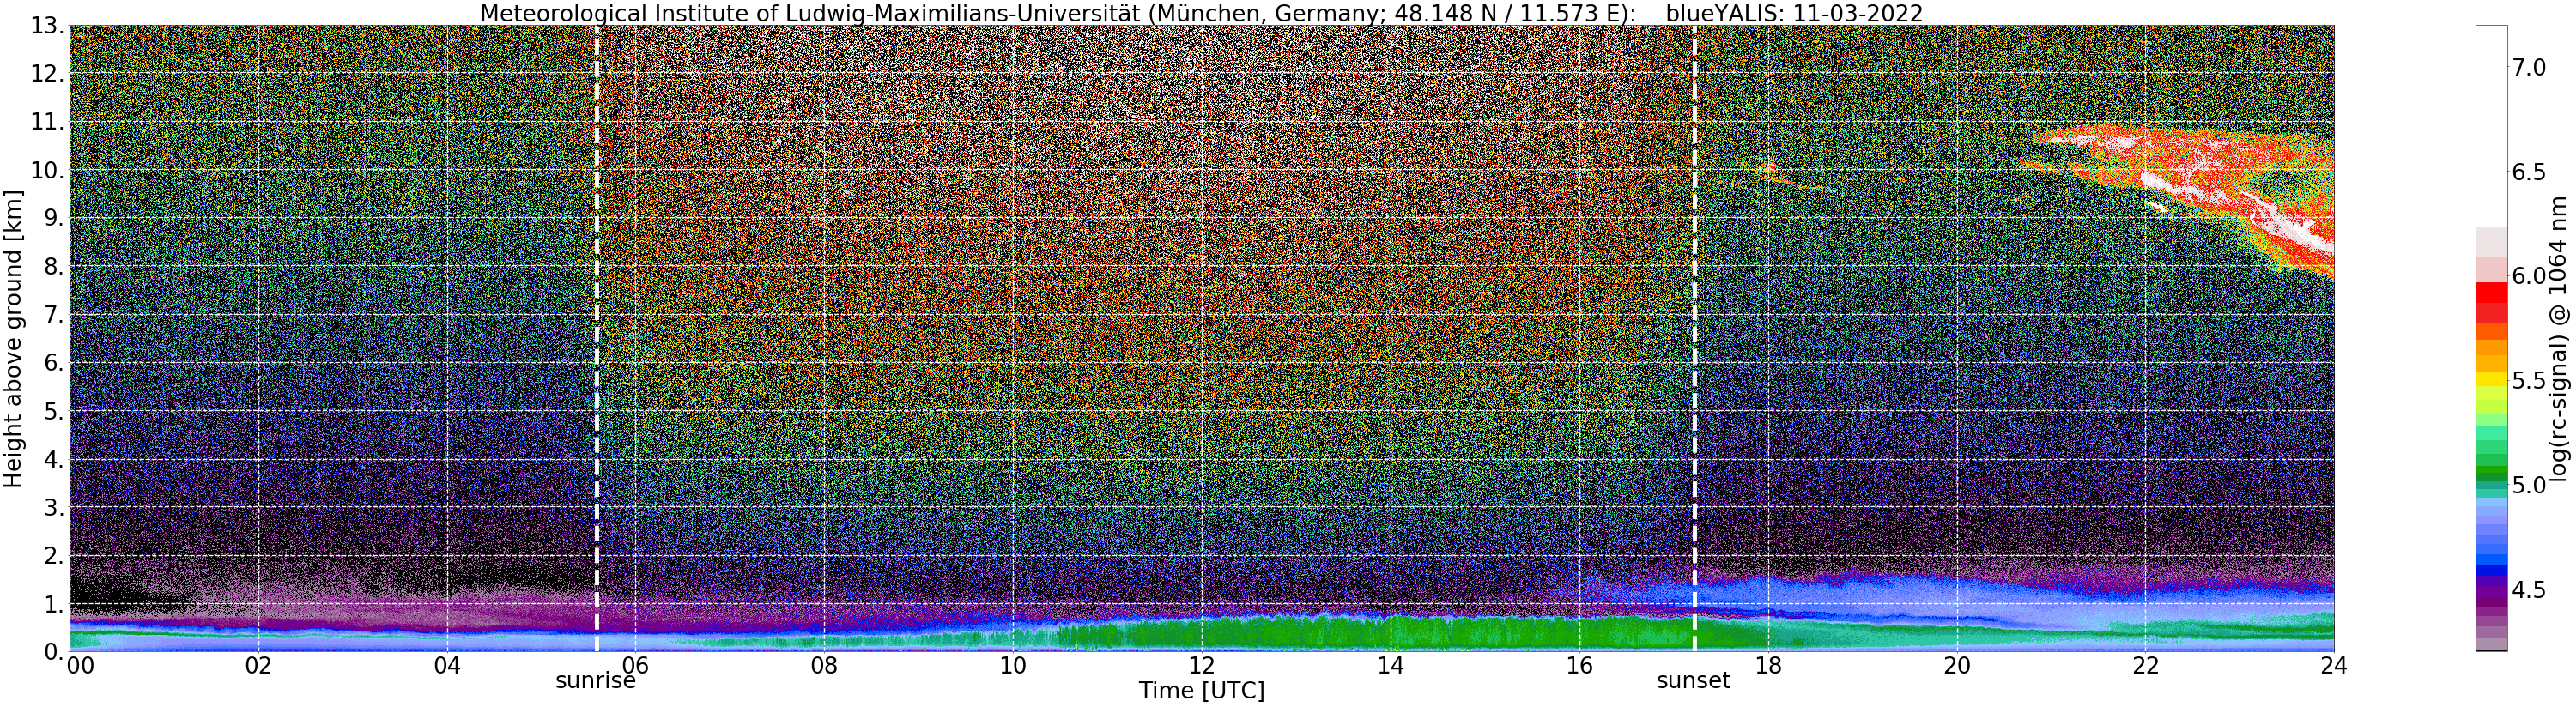
Task: Click the '9.' height tick label
Action: (x=54, y=218)
